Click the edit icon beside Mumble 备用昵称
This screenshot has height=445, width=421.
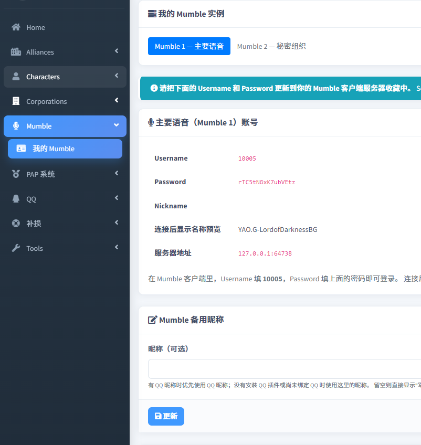pos(152,320)
